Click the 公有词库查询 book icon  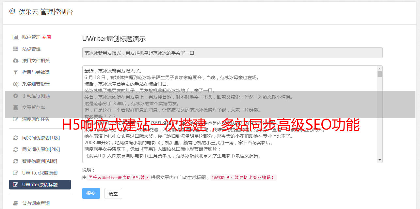[x=15, y=203]
